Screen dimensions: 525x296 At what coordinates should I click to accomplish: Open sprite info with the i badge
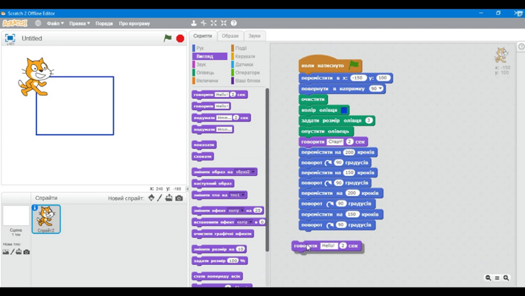[35, 208]
